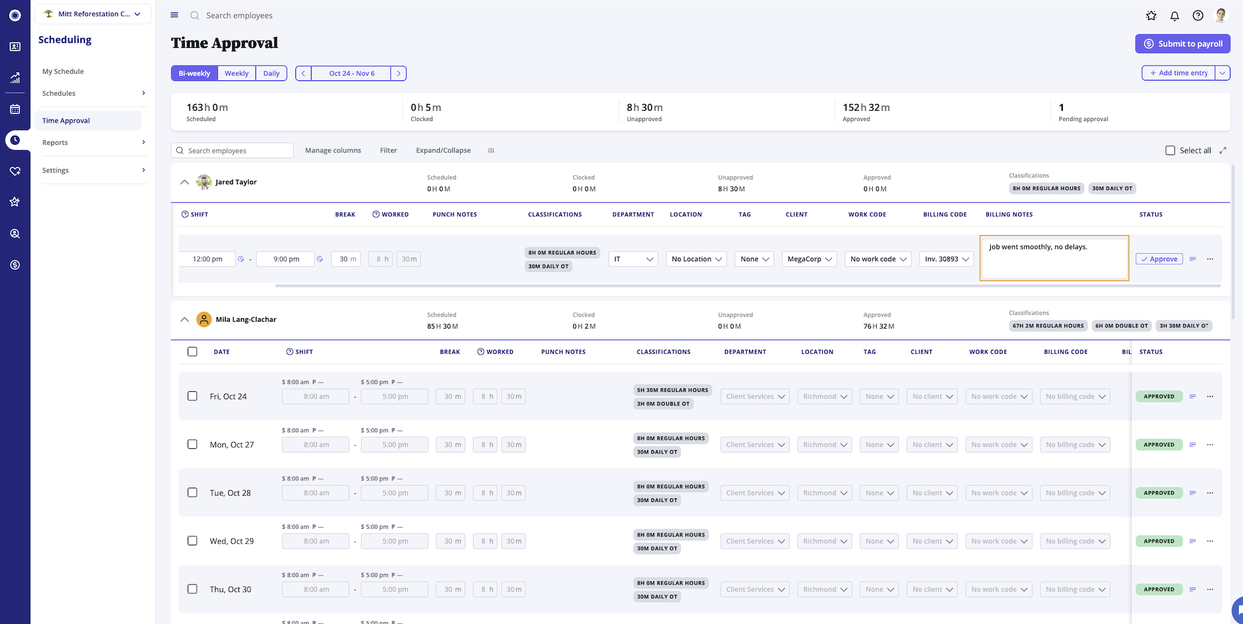Screen dimensions: 1243x624
Task: Open the MegaCorp client dropdown
Action: [809, 259]
